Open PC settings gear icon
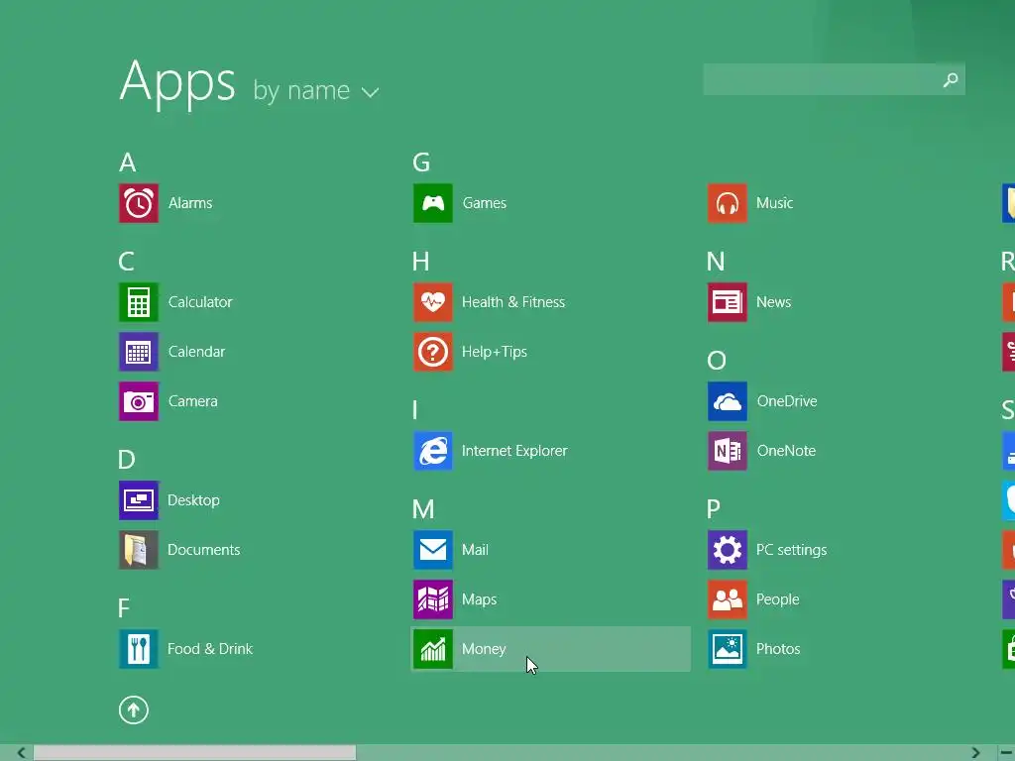 [728, 550]
